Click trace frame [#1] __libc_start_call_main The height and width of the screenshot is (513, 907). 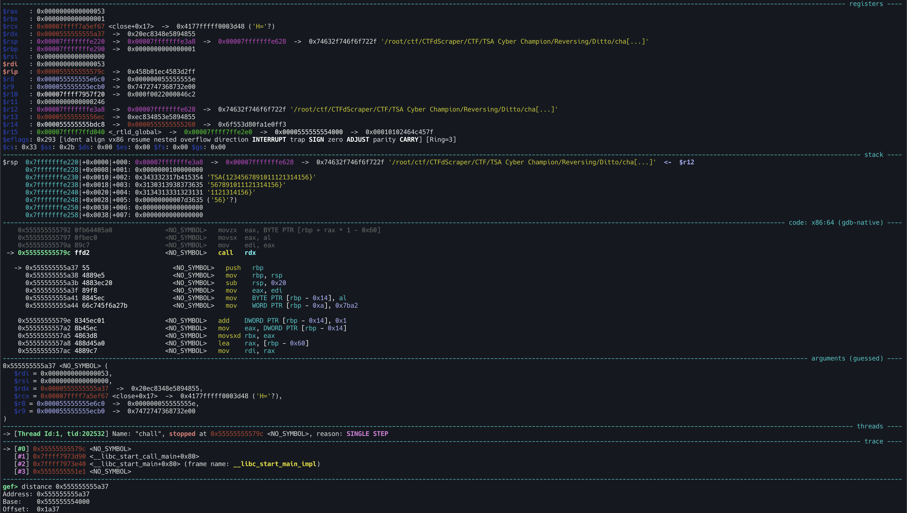[x=144, y=456]
